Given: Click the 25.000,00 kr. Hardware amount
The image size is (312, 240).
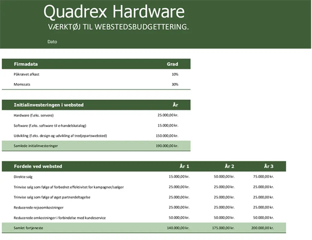Looking at the screenshot, I should point(168,115).
